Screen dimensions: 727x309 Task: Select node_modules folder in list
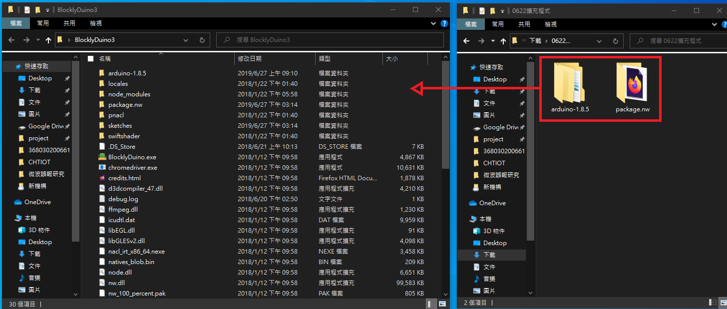(x=129, y=94)
